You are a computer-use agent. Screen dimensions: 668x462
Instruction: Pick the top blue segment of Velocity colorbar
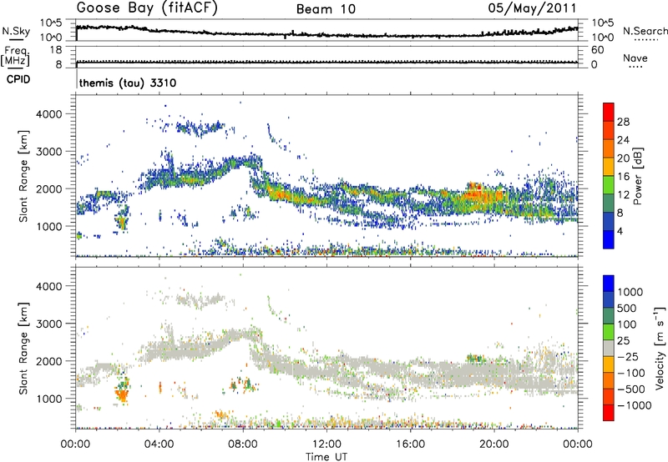point(609,284)
